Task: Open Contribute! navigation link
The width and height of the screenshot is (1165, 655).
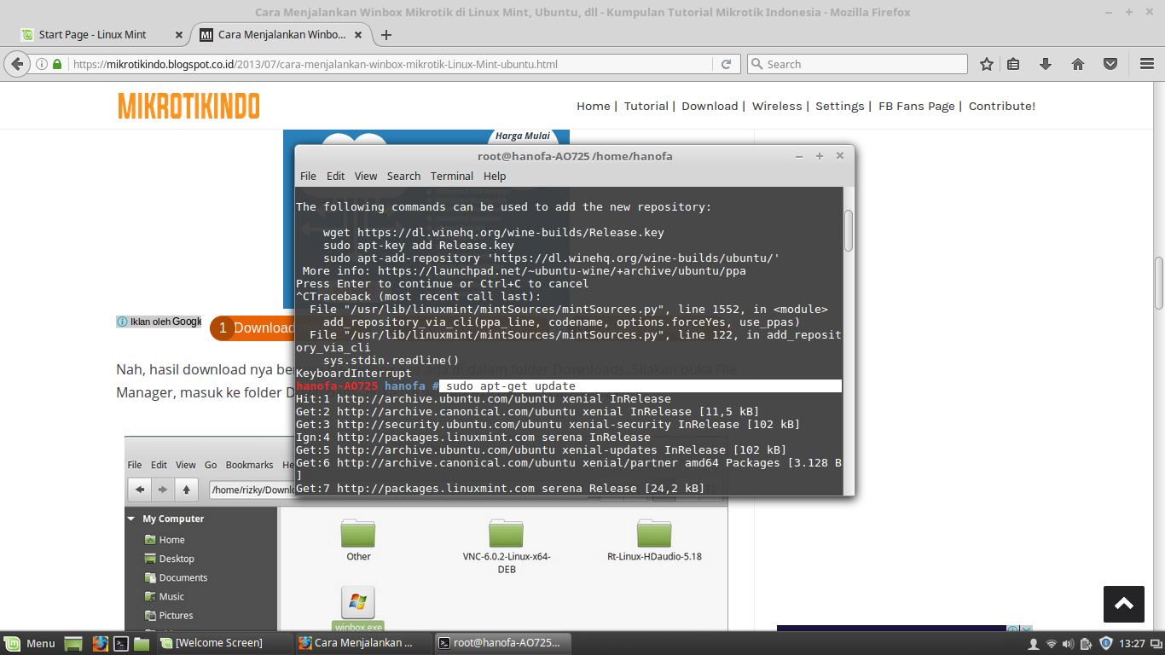Action: [1002, 106]
